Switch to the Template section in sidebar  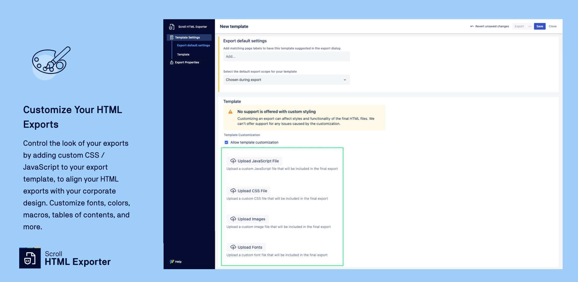pos(183,54)
